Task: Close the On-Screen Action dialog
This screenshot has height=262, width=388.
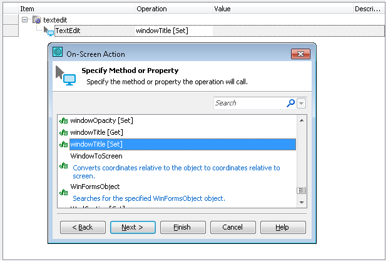Action: click(x=301, y=54)
